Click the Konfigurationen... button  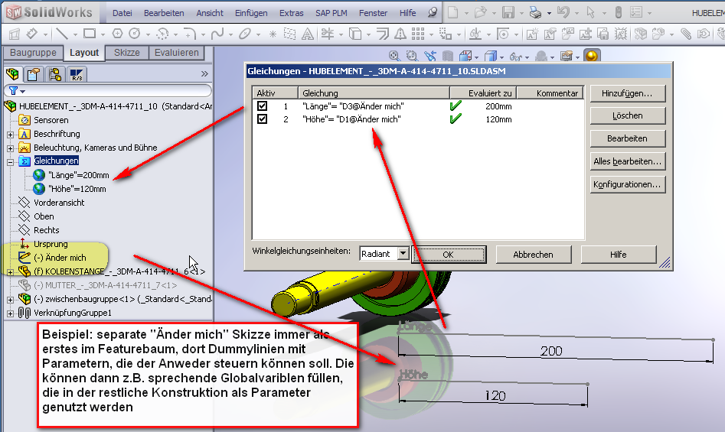pyautogui.click(x=628, y=184)
